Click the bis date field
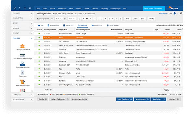The width and height of the screenshot is (195, 127). click(71, 19)
